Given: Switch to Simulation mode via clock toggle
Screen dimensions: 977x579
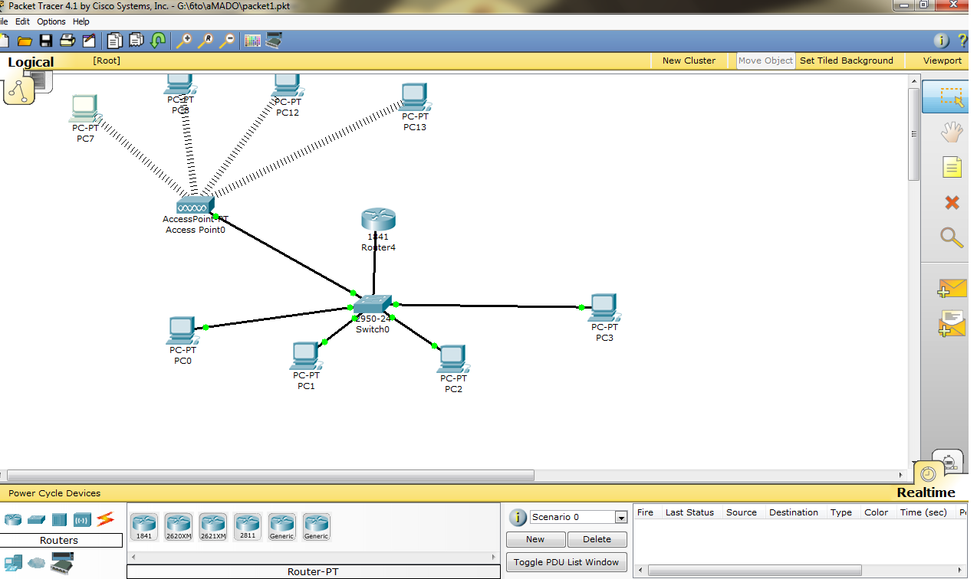Looking at the screenshot, I should pyautogui.click(x=926, y=474).
